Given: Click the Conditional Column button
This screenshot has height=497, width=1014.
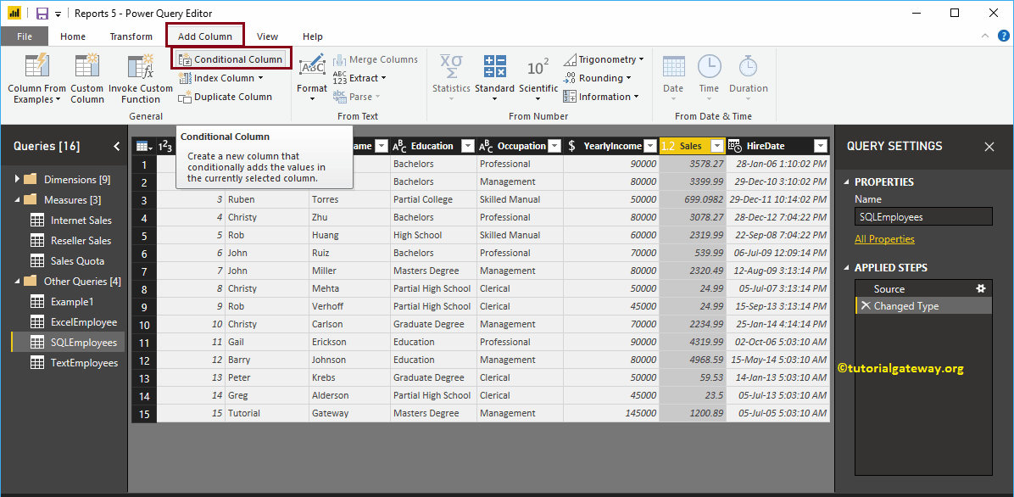Looking at the screenshot, I should pos(231,59).
